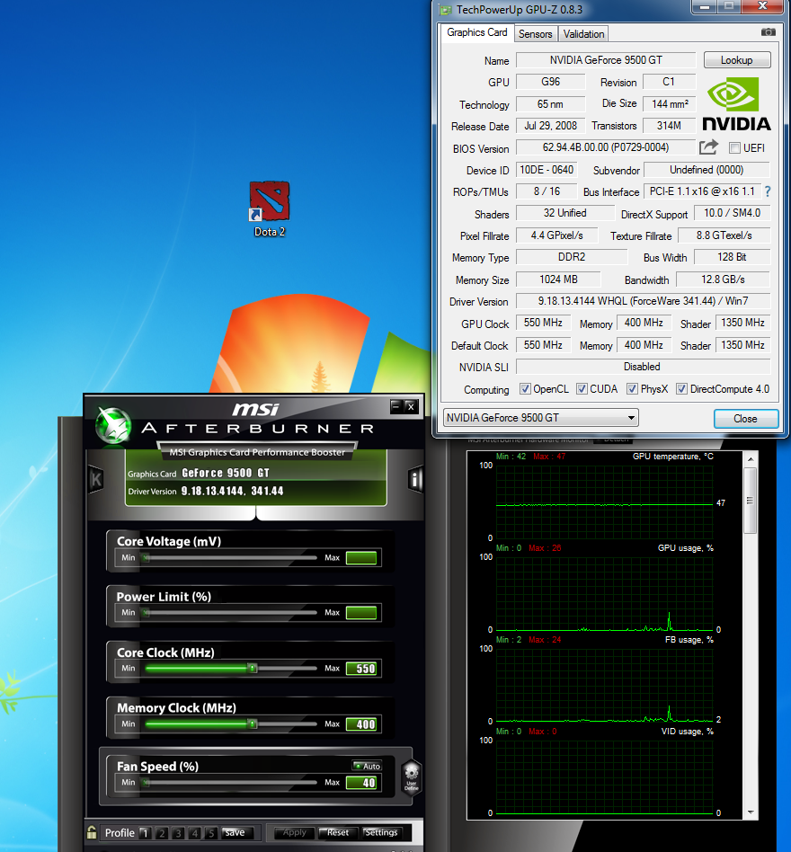Select Afterburner profile slot 3
Screen dimensions: 791x852
coord(178,833)
